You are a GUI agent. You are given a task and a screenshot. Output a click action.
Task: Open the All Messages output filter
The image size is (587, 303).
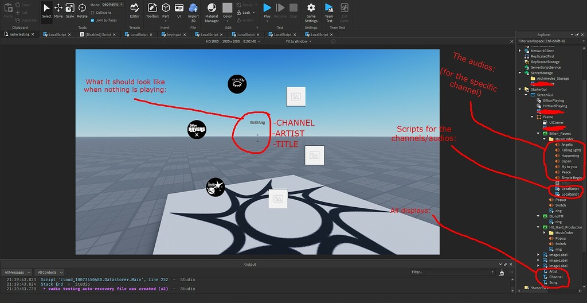(x=17, y=272)
